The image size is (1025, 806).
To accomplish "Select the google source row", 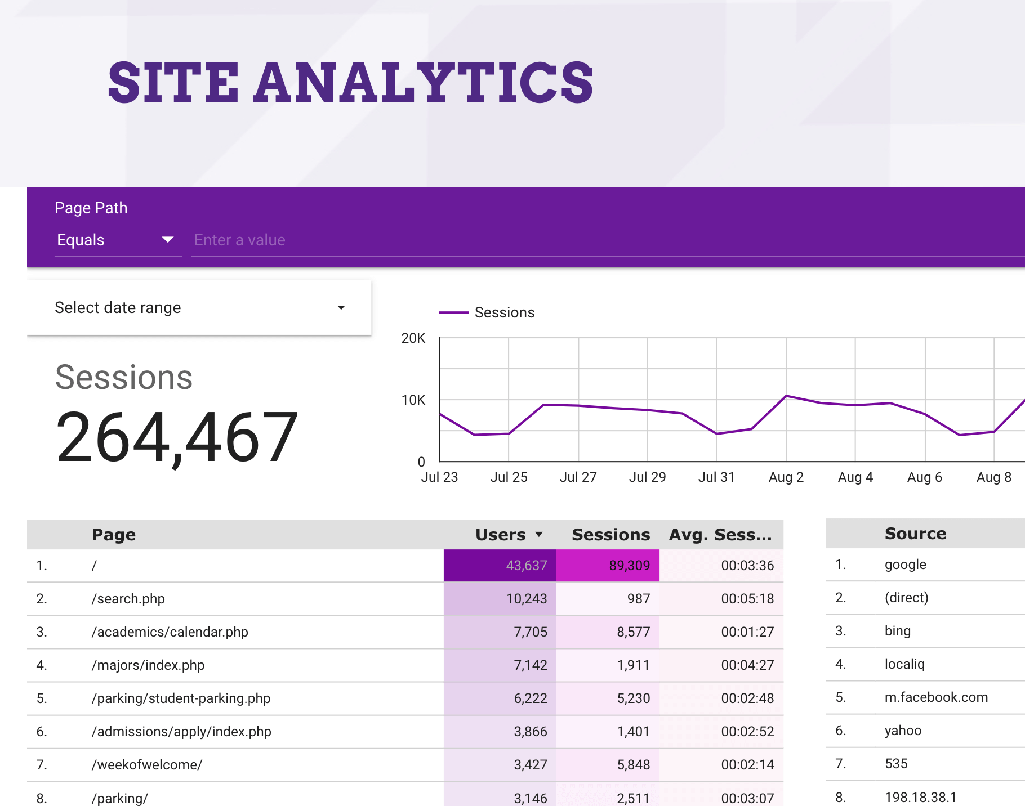I will coord(905,564).
